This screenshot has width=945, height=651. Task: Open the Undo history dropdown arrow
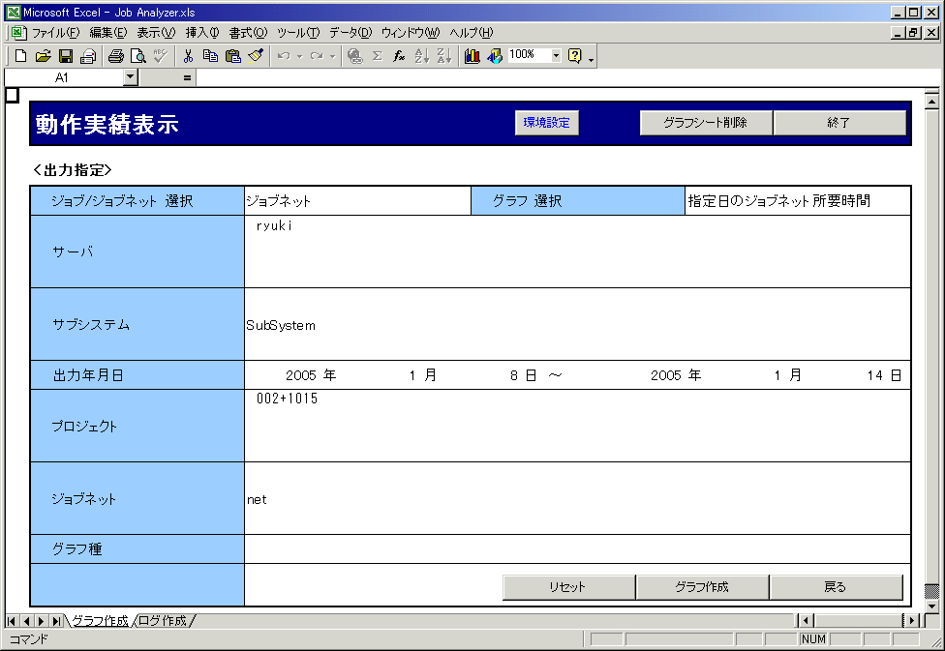click(299, 57)
